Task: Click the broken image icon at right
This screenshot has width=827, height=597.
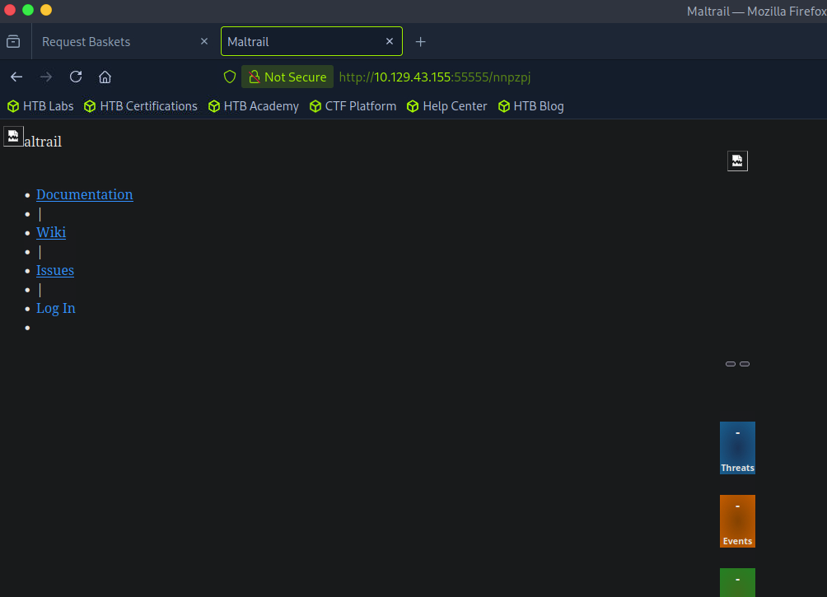Action: (737, 161)
